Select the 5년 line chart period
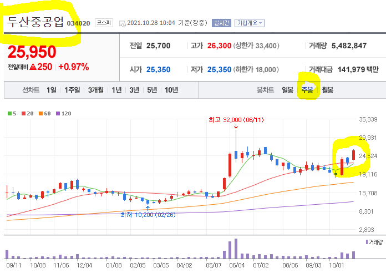Image resolution: width=386 pixels, height=273 pixels. pos(152,90)
